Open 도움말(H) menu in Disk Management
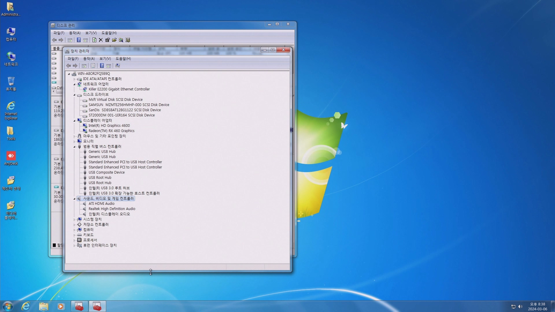The height and width of the screenshot is (312, 555). (109, 33)
